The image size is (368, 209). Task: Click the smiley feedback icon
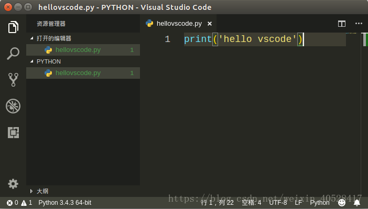[342, 202]
